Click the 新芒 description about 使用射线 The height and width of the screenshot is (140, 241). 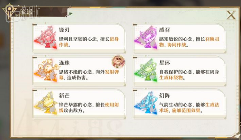point(89,108)
